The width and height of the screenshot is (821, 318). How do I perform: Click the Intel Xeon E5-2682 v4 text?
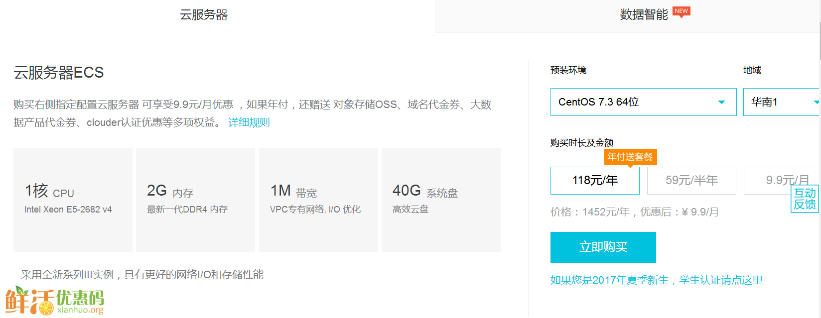(68, 210)
